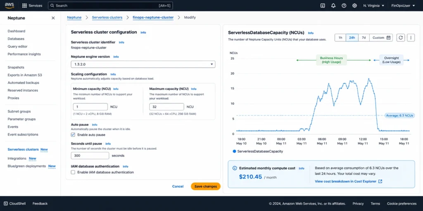423x211 pixels.
Task: Open Reserved instances in sidebar
Action: tap(23, 90)
